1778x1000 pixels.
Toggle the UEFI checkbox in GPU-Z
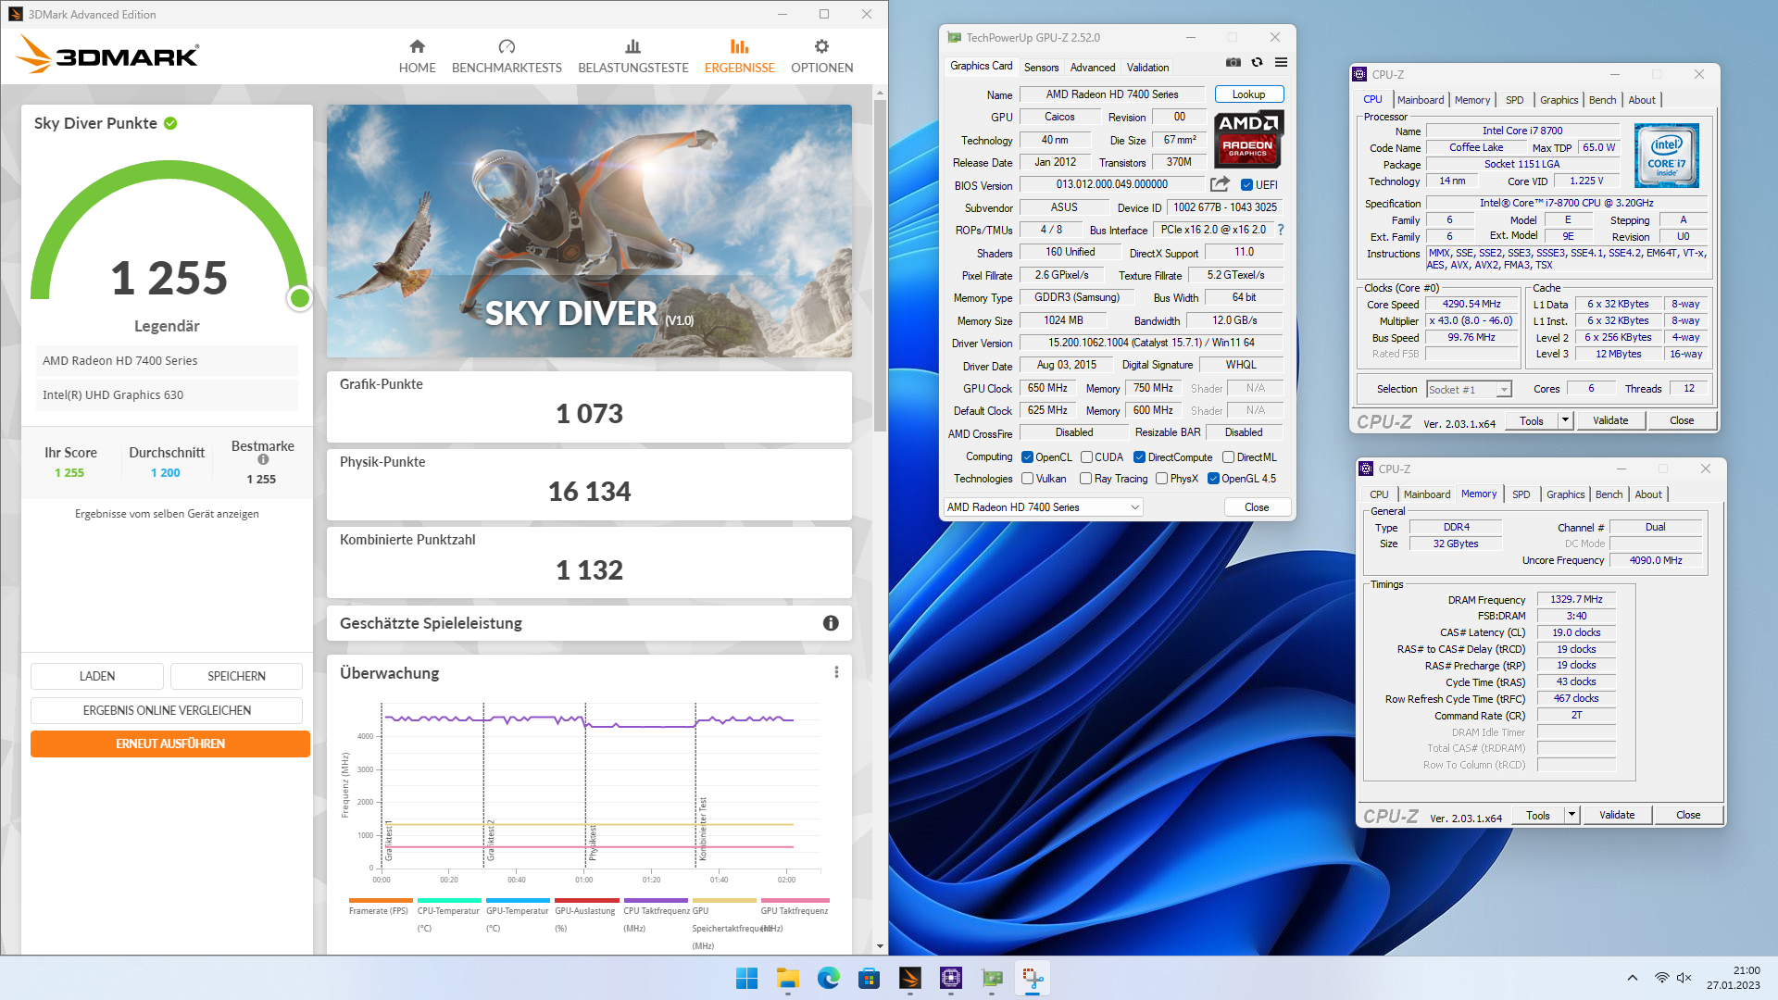[1246, 185]
